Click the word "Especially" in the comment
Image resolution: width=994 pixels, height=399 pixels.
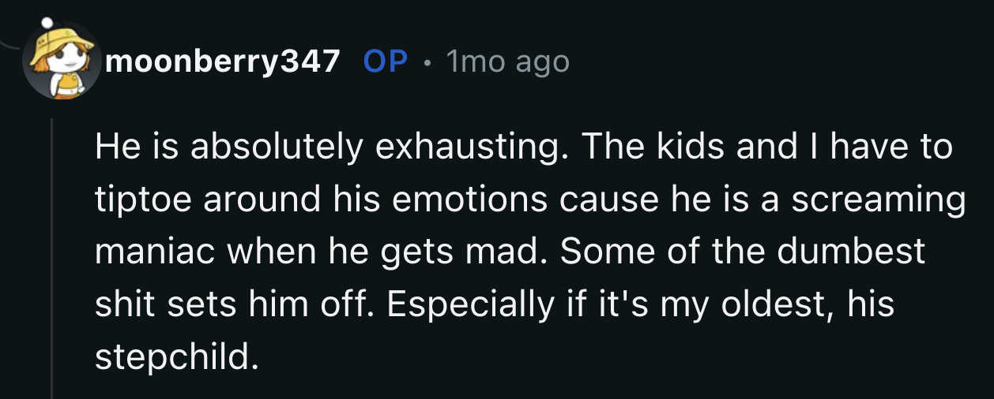(473, 304)
